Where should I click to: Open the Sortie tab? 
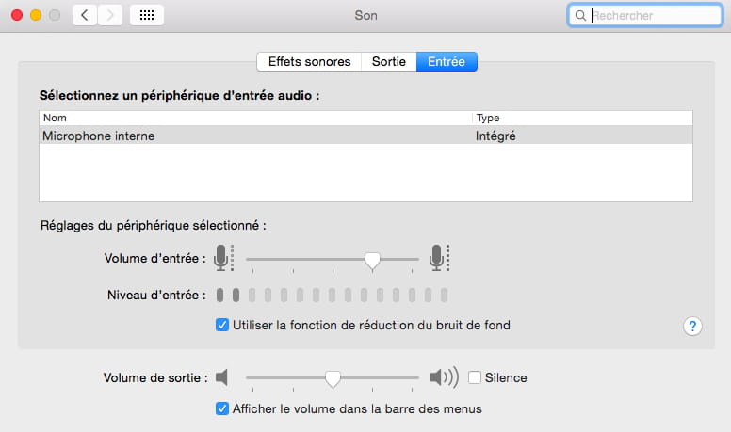389,62
